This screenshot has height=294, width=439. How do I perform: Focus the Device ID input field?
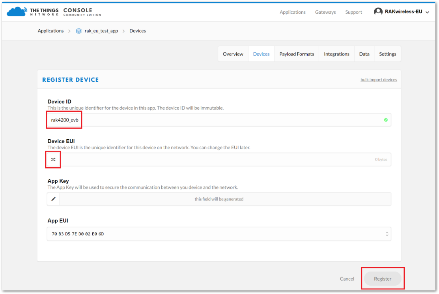[219, 120]
